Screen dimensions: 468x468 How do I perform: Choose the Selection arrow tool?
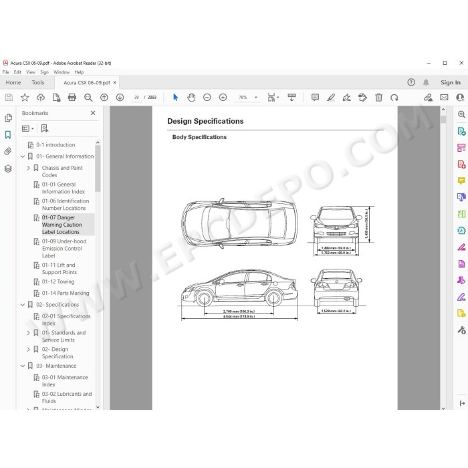175,98
